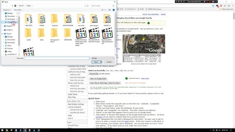Open the RANGE 15 folder

[x=107, y=20]
